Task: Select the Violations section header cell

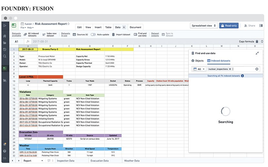Action: click(28, 92)
